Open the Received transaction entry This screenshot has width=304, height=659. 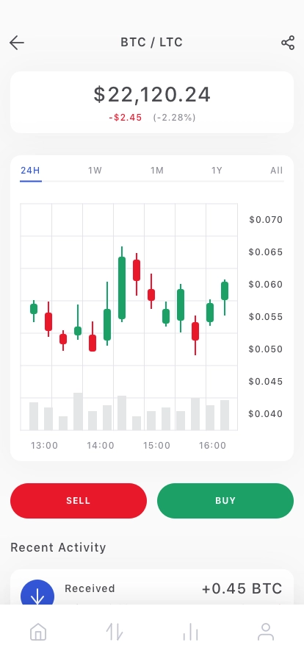pyautogui.click(x=152, y=587)
